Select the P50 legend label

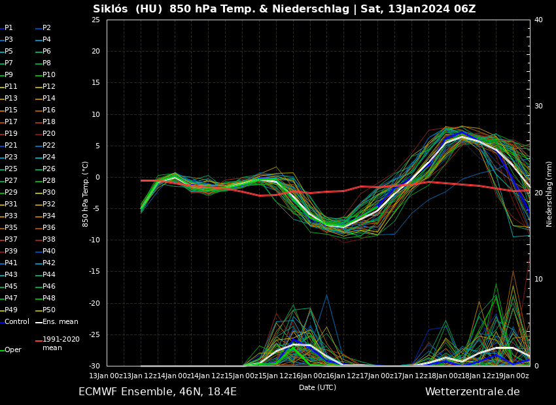49,310
